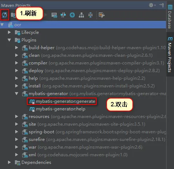Click the deploy plugin icon
174x169 pixels.
coord(25,71)
